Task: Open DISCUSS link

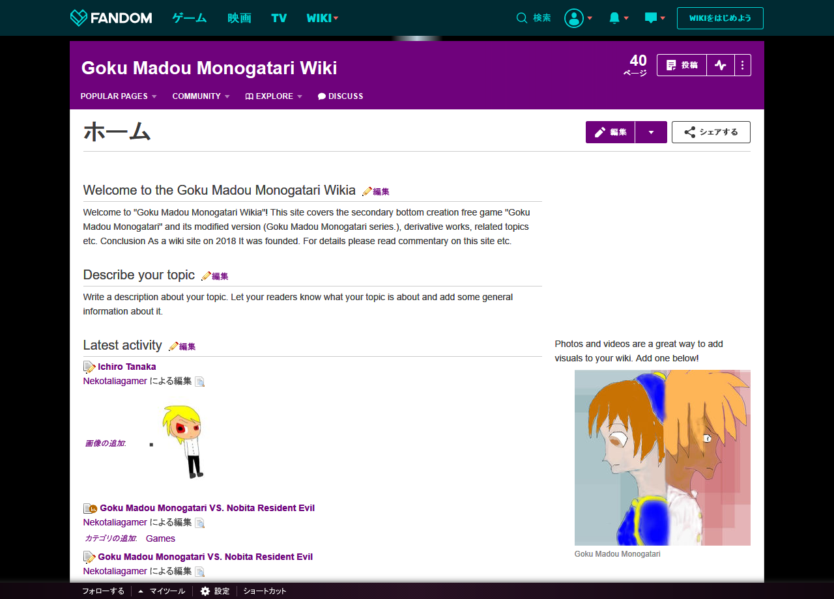Action: coord(340,96)
